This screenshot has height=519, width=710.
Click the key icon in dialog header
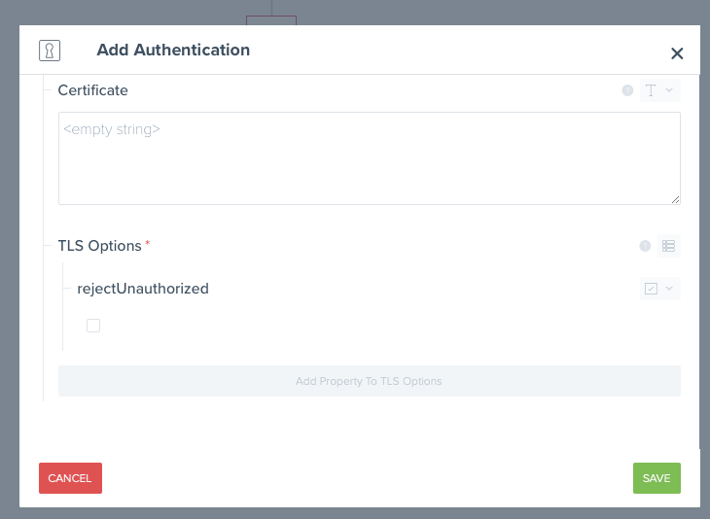[50, 51]
